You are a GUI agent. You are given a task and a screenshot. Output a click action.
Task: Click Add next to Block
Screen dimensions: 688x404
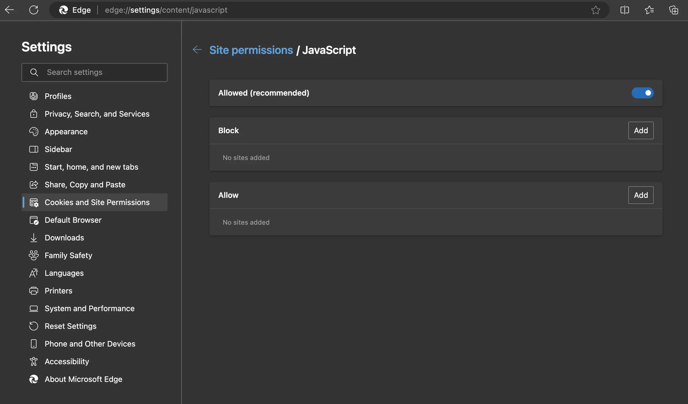(641, 130)
